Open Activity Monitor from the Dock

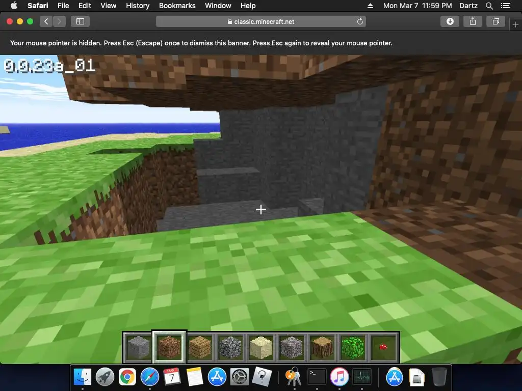362,377
